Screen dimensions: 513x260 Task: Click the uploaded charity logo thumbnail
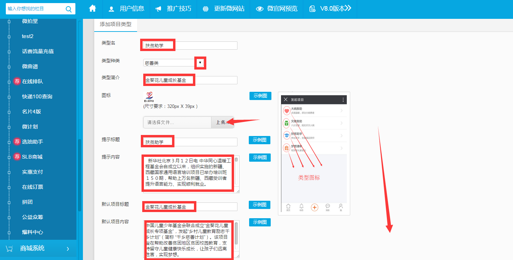click(x=148, y=97)
